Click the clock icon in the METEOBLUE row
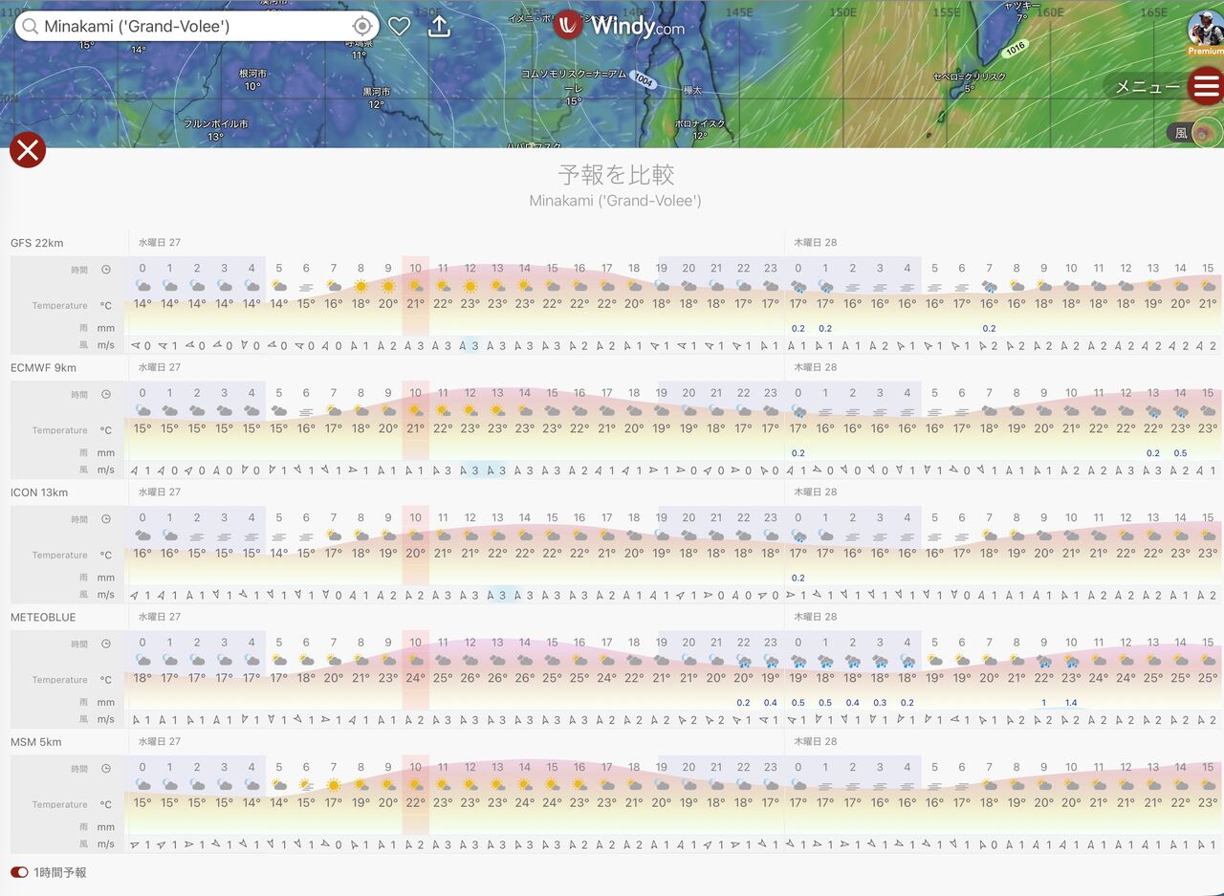The image size is (1224, 896). click(106, 644)
